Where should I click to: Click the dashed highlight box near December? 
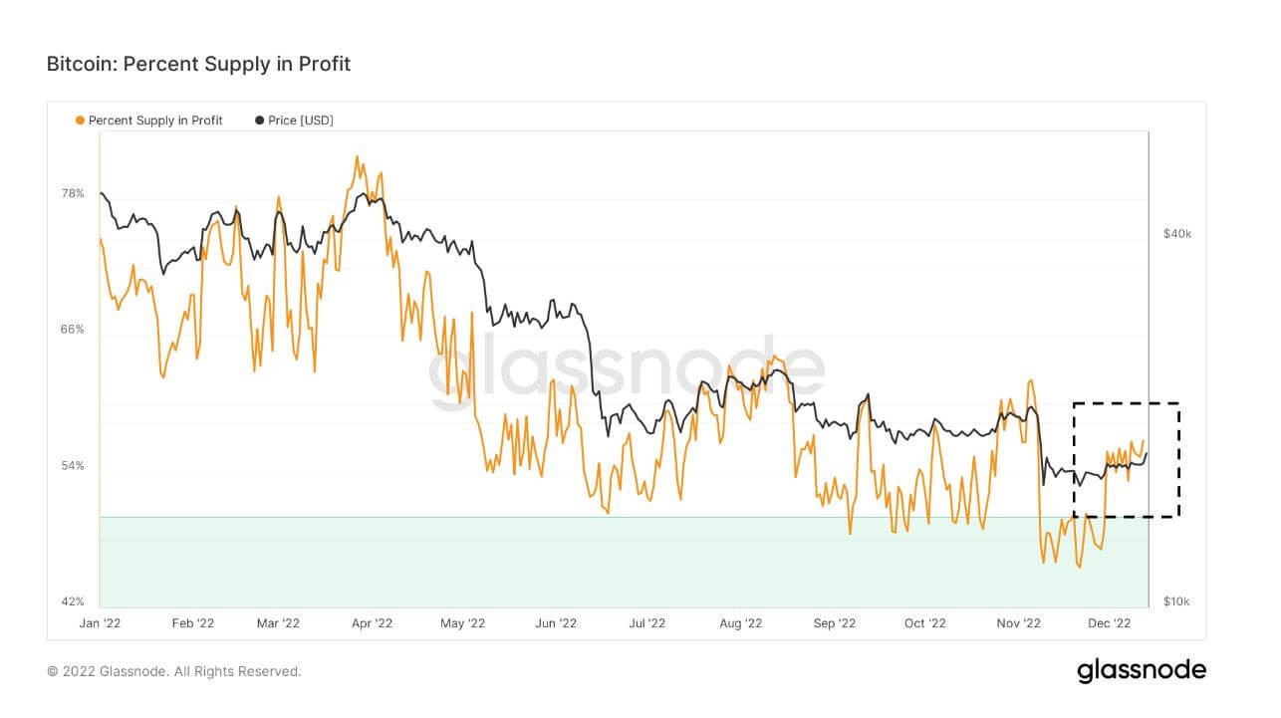click(x=1126, y=459)
